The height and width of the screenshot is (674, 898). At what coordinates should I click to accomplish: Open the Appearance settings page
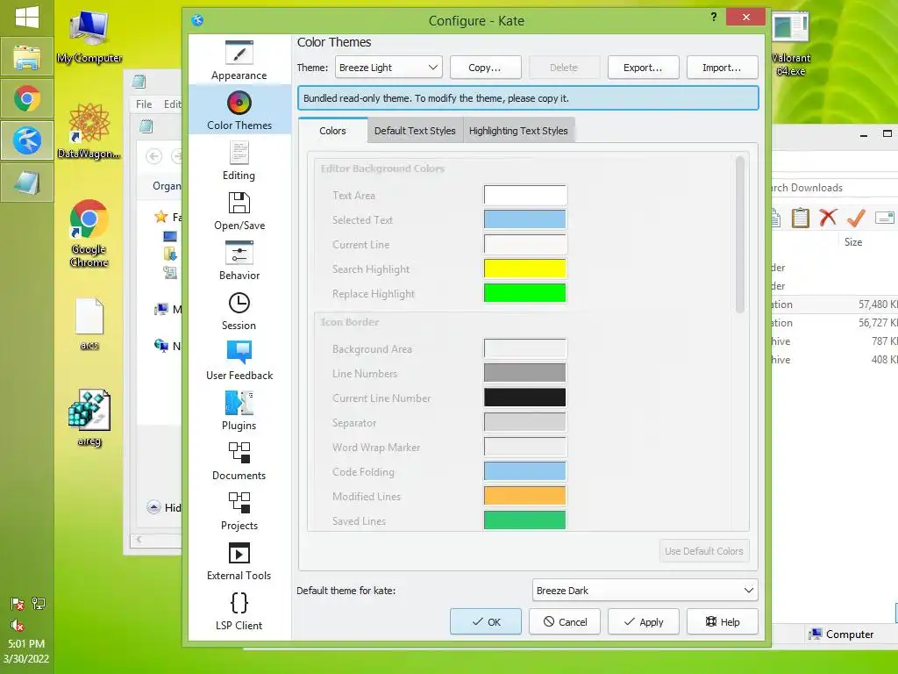point(239,61)
